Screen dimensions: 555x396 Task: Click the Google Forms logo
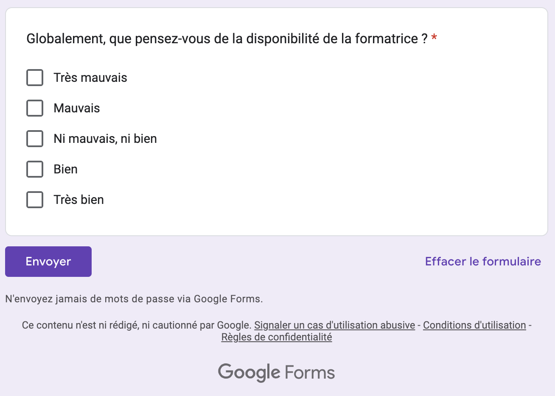(277, 373)
